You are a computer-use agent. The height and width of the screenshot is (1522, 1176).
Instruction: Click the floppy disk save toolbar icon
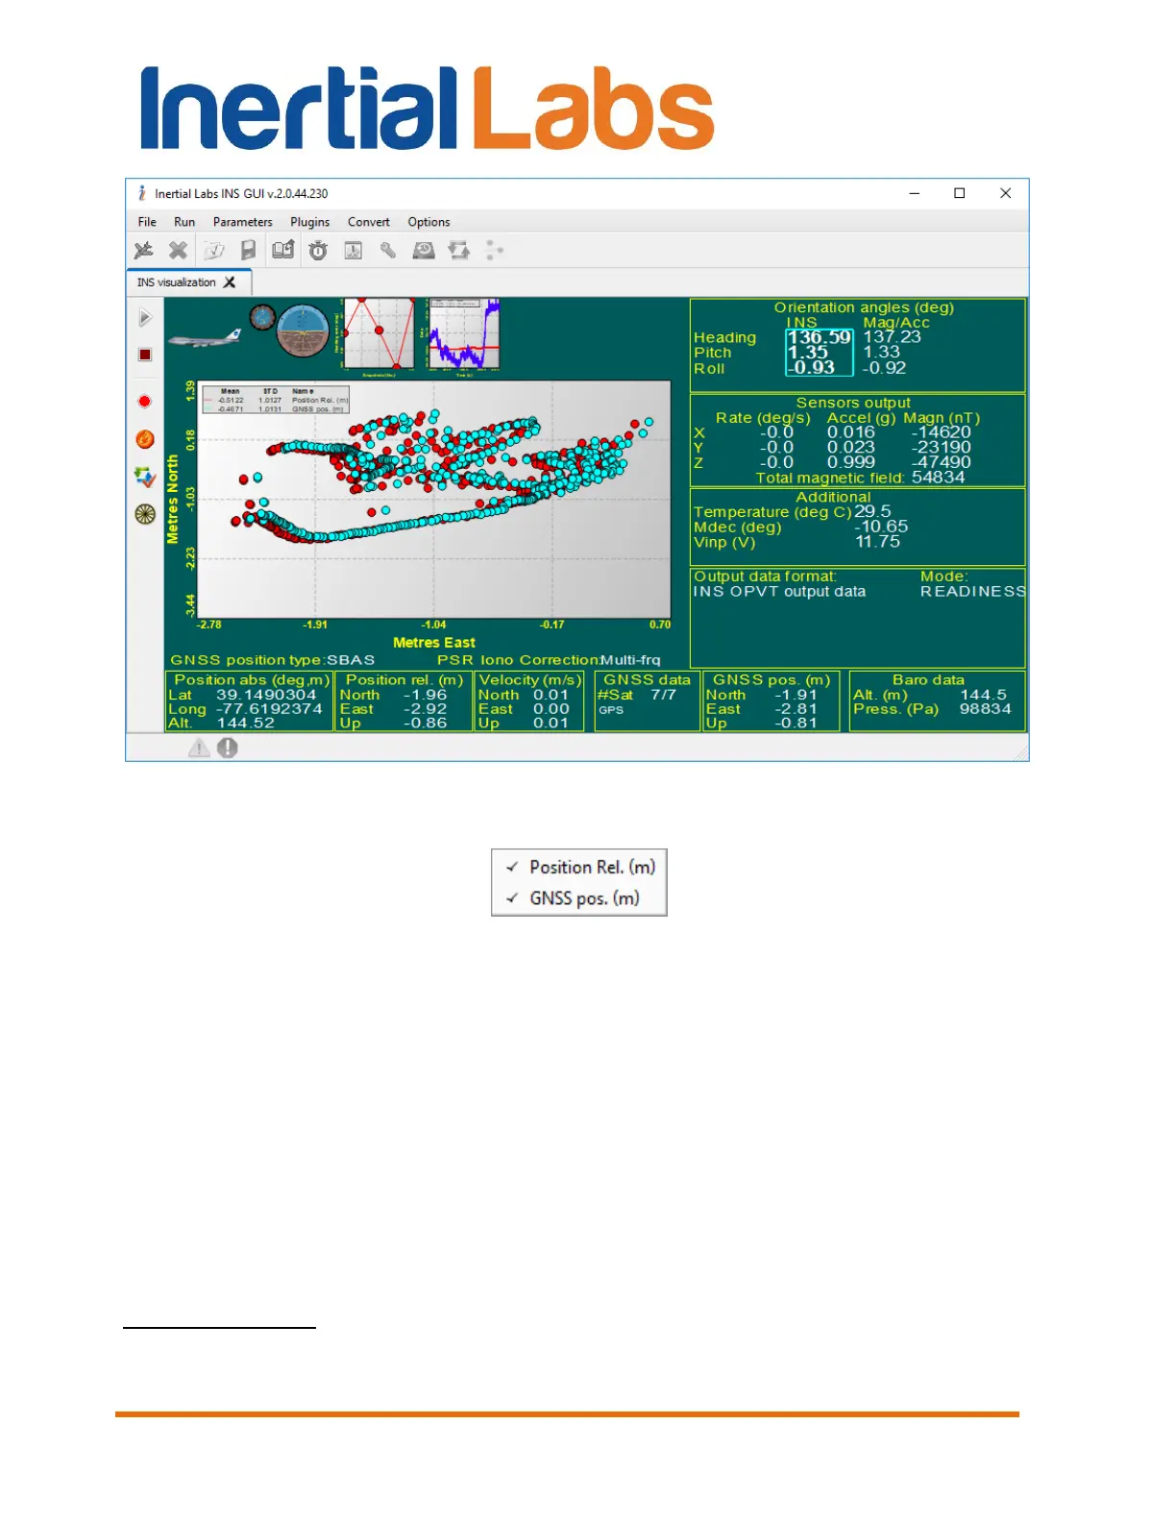(x=248, y=251)
